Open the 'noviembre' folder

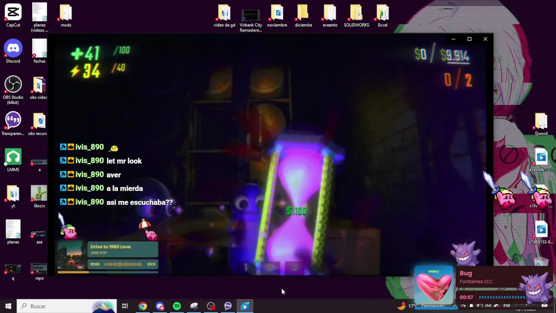pos(277,16)
